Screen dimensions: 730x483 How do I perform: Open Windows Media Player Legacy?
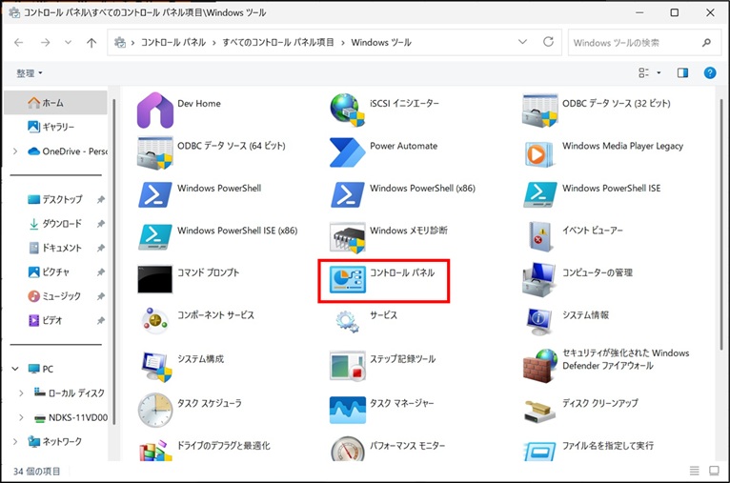(540, 152)
